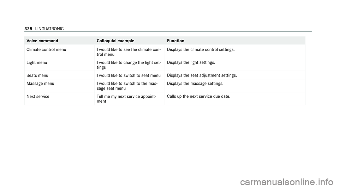The width and height of the screenshot is (339, 188).
Task: Click "Displays the seat adjustment settings" text
Action: (202, 75)
